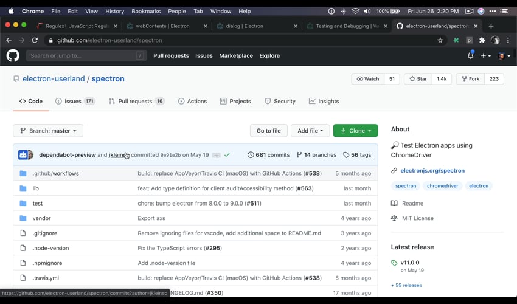
Task: Bookmark this page with star icon
Action: pos(440,40)
